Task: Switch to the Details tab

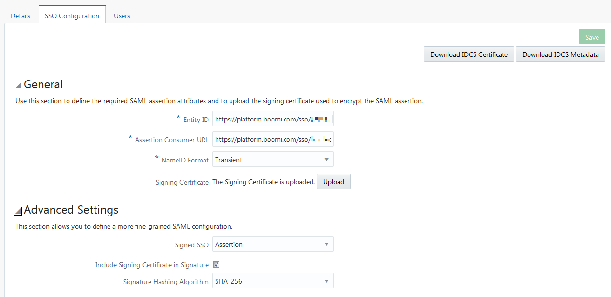Action: pyautogui.click(x=20, y=16)
